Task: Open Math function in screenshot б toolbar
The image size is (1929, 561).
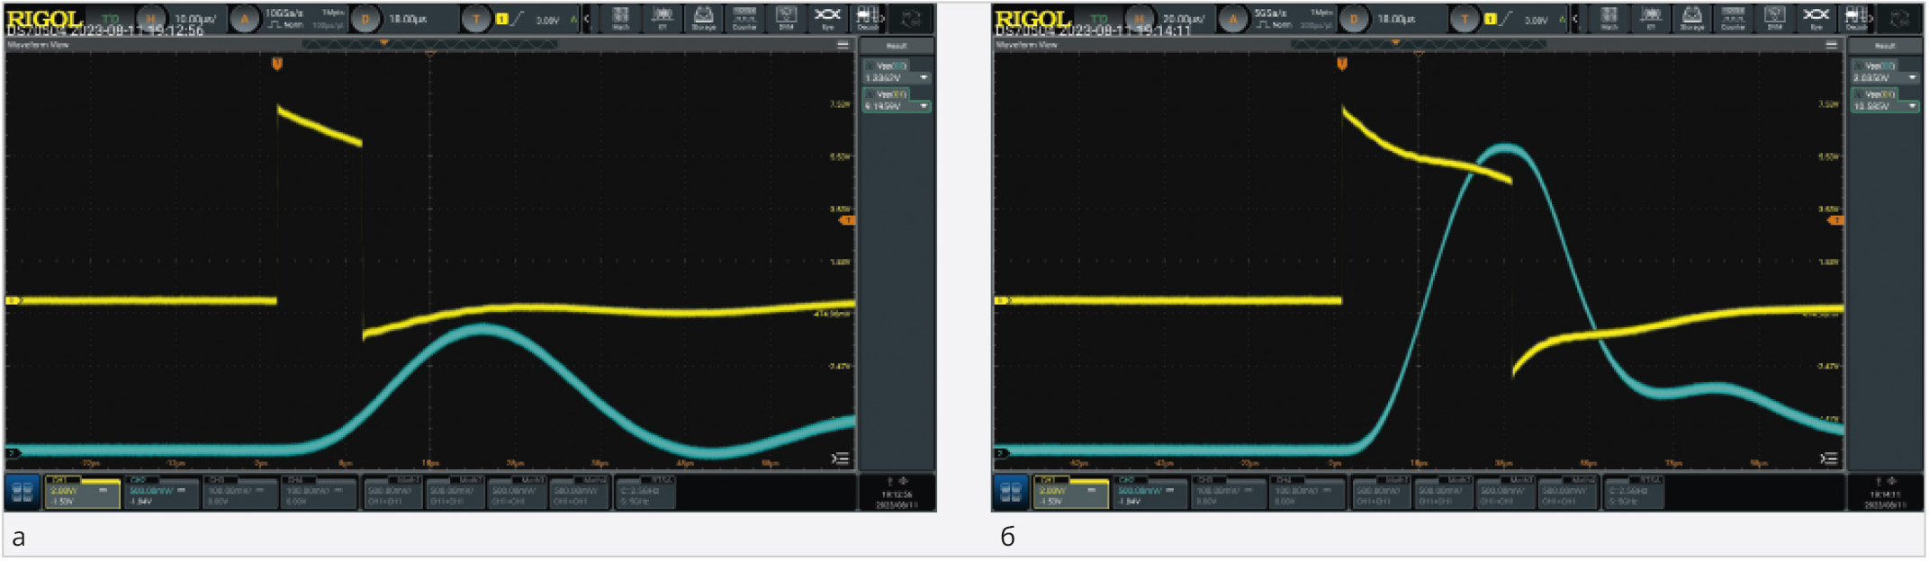Action: pos(1609,18)
